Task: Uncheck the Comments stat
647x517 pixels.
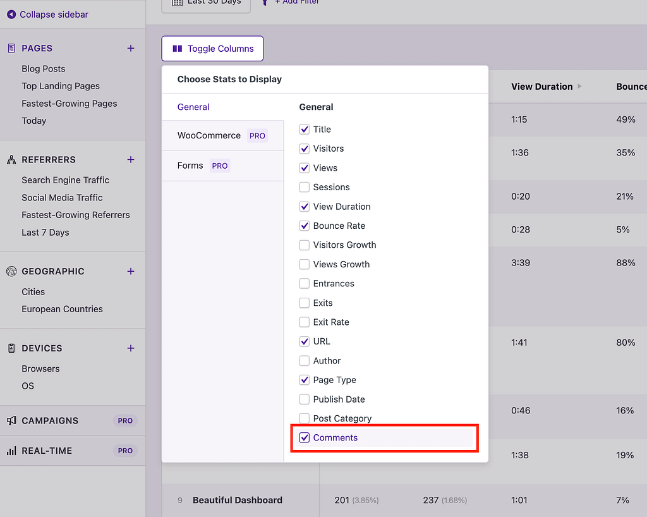Action: pos(305,437)
